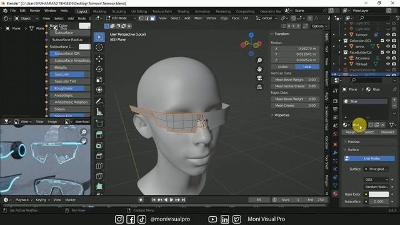Image resolution: width=400 pixels, height=225 pixels.
Task: Add material slot plus button
Action: [394, 100]
